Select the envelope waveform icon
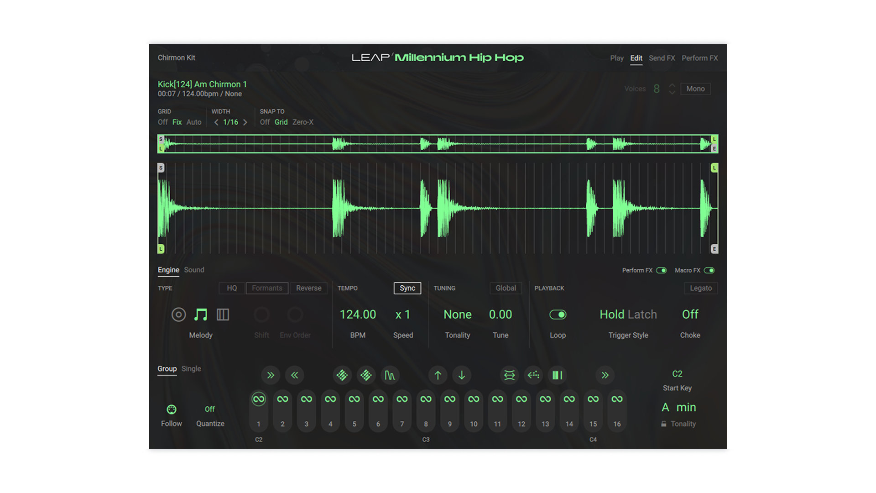 click(x=390, y=375)
